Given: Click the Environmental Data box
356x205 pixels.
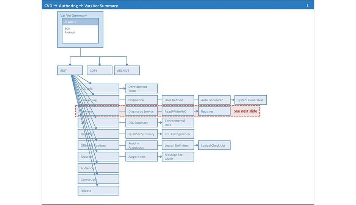Looking at the screenshot, I should point(178,123).
